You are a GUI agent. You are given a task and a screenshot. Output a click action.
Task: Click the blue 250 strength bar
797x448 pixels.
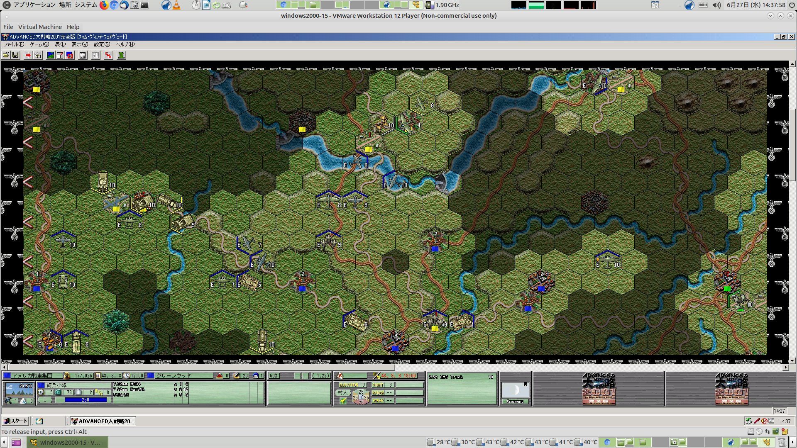coord(86,400)
